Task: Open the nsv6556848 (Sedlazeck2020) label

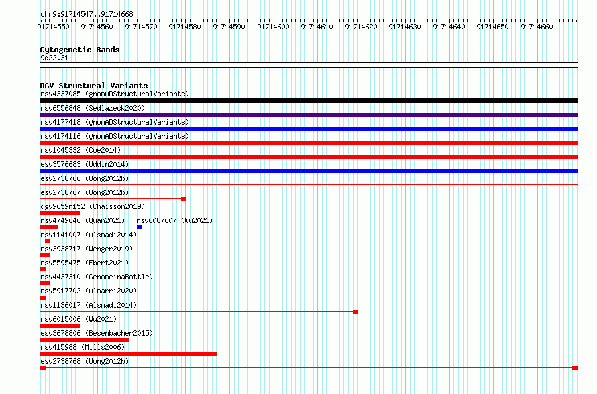Action: [x=93, y=108]
